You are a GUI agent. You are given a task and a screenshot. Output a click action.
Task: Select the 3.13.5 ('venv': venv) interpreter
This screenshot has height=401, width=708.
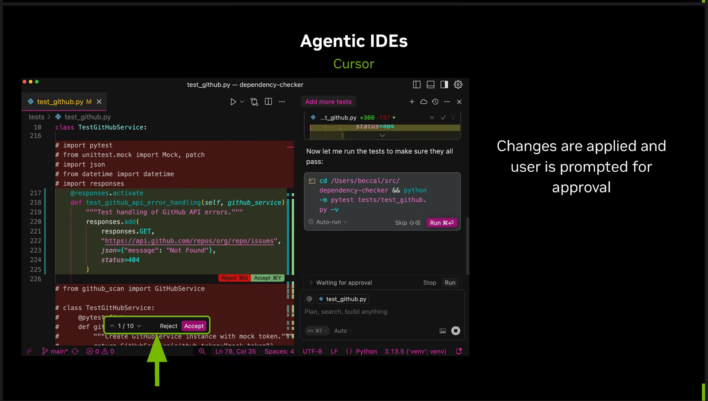click(x=415, y=351)
